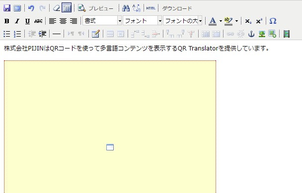Image resolution: width=302 pixels, height=193 pixels.
Task: Click the ダウンロード button
Action: tap(177, 8)
